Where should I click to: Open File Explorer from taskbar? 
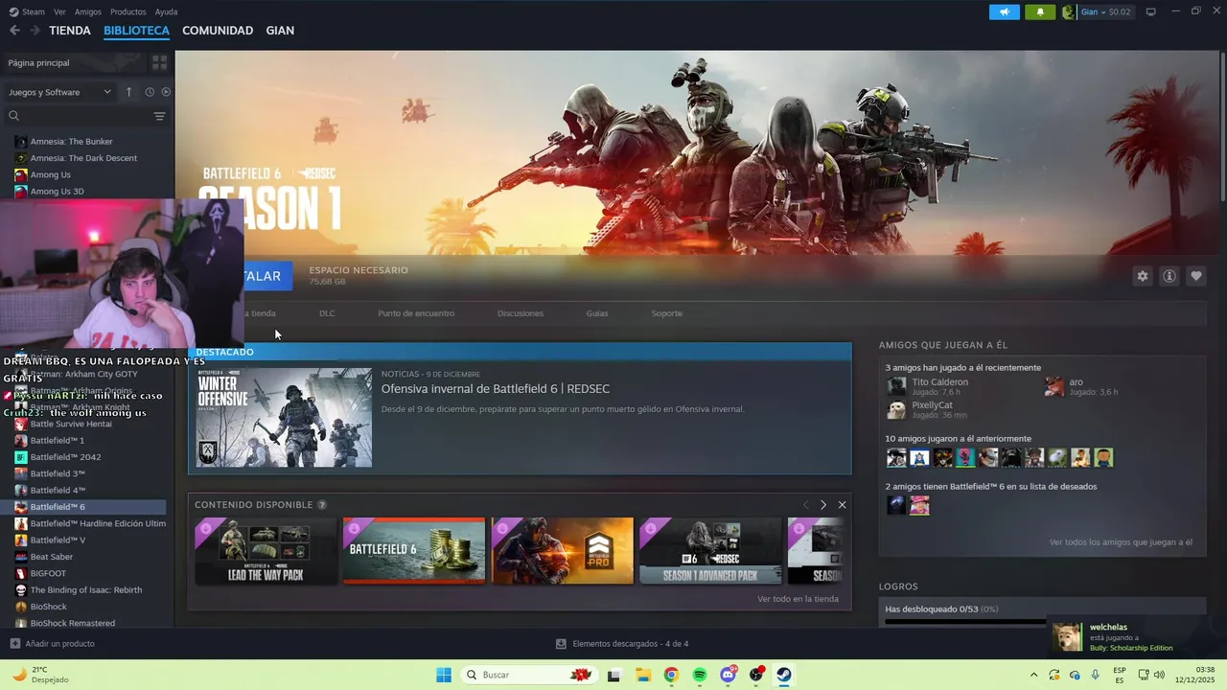(x=642, y=675)
